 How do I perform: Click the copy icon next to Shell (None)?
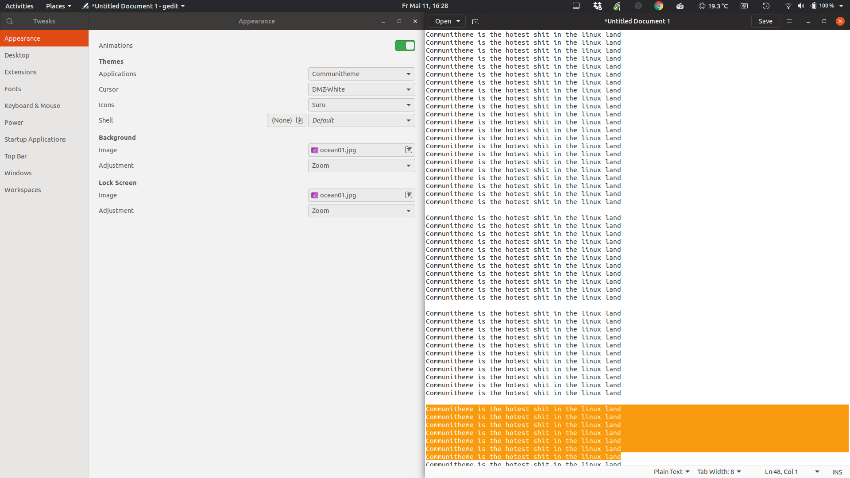pos(300,120)
